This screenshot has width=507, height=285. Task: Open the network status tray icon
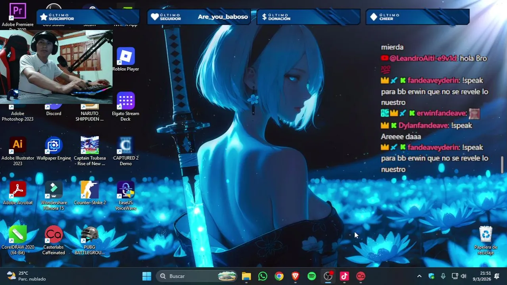pos(455,276)
